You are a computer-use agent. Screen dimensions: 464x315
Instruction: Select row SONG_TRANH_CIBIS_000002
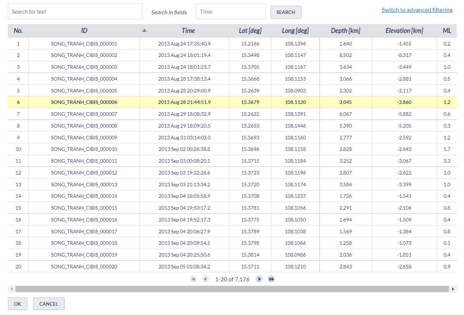click(x=232, y=55)
